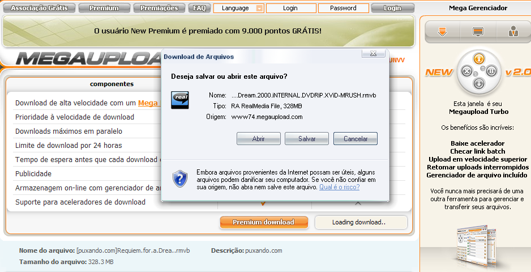The height and width of the screenshot is (272, 531).
Task: Open the 'Qual é o risco?' link
Action: [339, 187]
